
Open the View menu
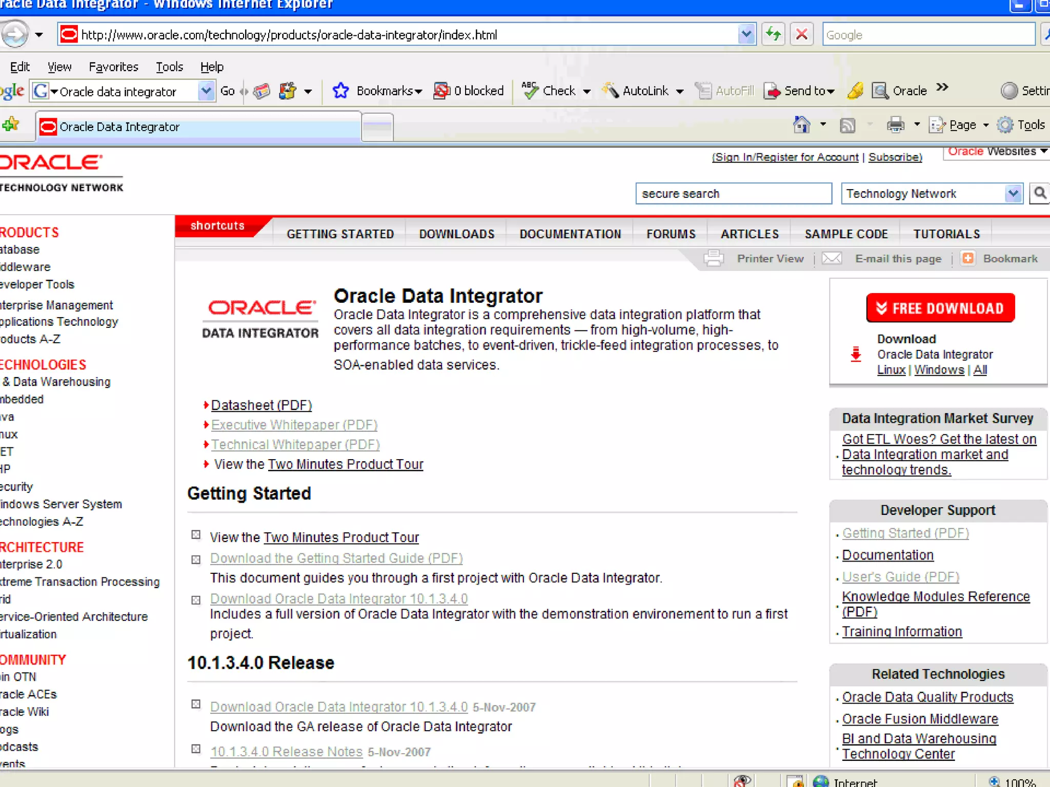(x=59, y=67)
